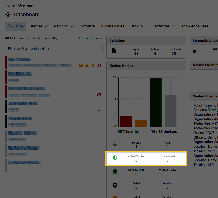This screenshot has height=198, width=218.
Task: Open the Knowledge Base tab
Action: click(x=195, y=26)
